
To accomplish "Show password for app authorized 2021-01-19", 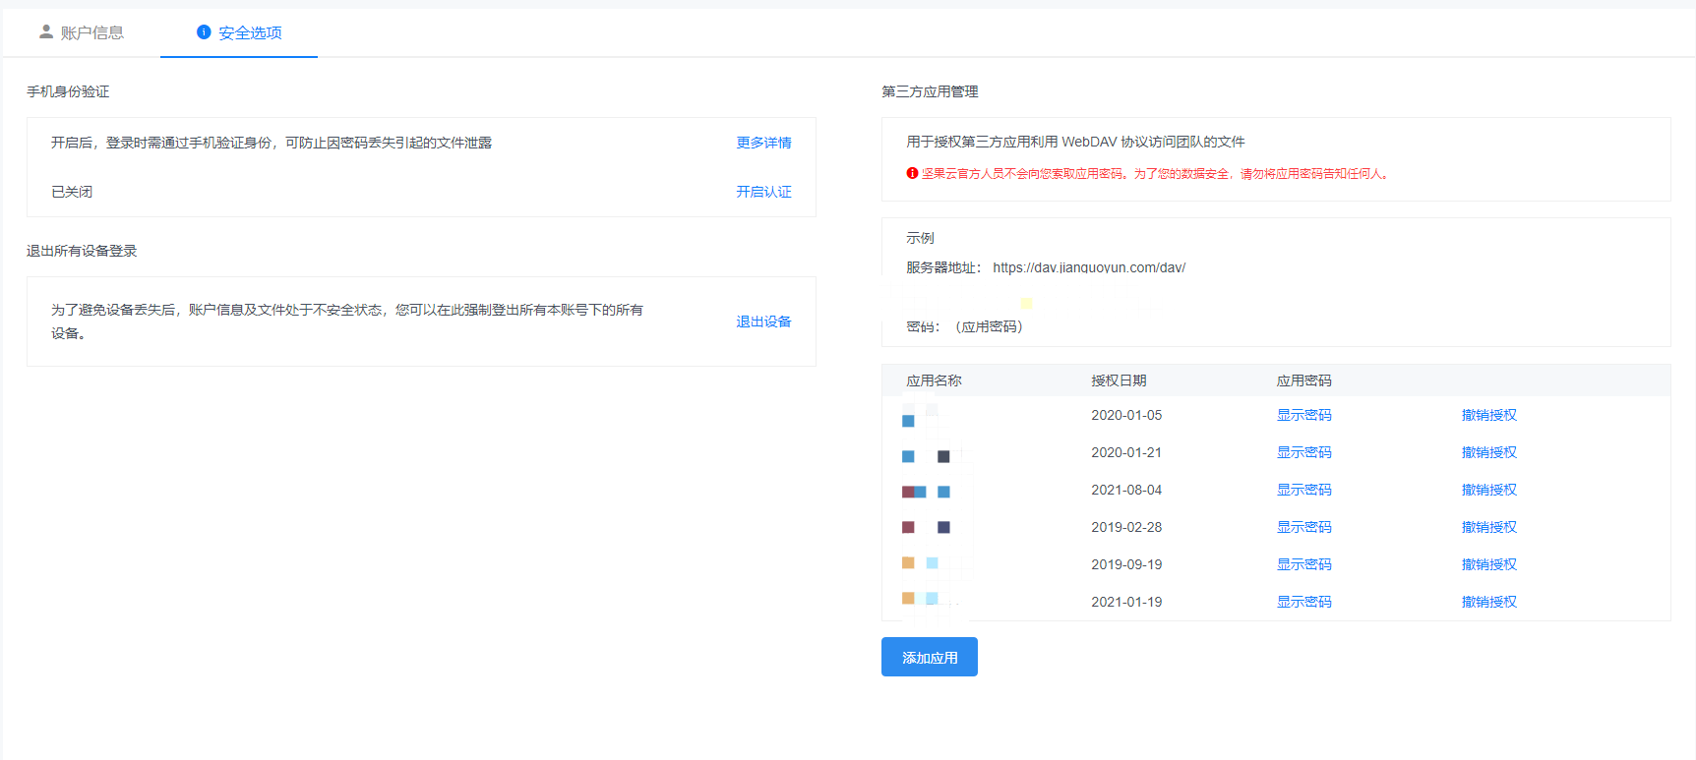I will click(1303, 602).
